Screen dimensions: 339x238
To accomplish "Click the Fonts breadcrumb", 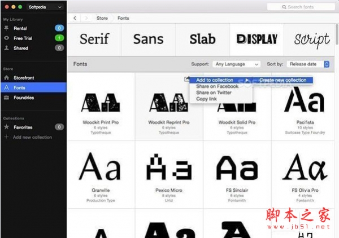I will pyautogui.click(x=123, y=18).
